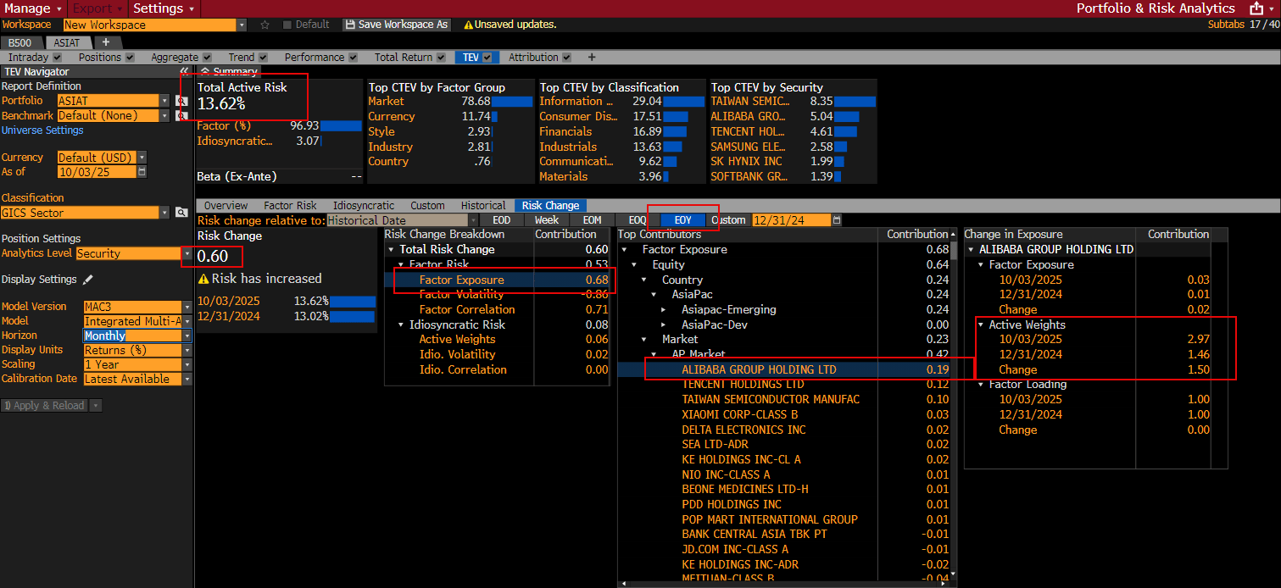
Task: Toggle the Default workspace checkbox
Action: 287,25
